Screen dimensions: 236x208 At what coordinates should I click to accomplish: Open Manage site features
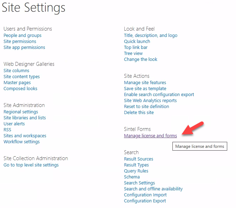(145, 82)
